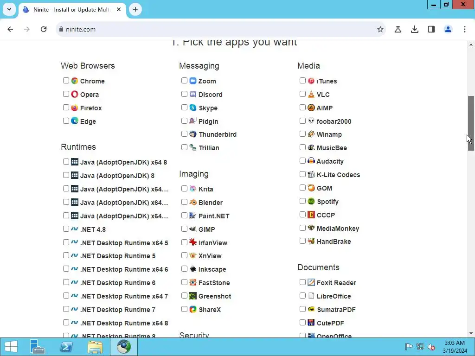Click the scrollbar down arrow
Viewport: 475px width, 356px height.
coord(471,333)
